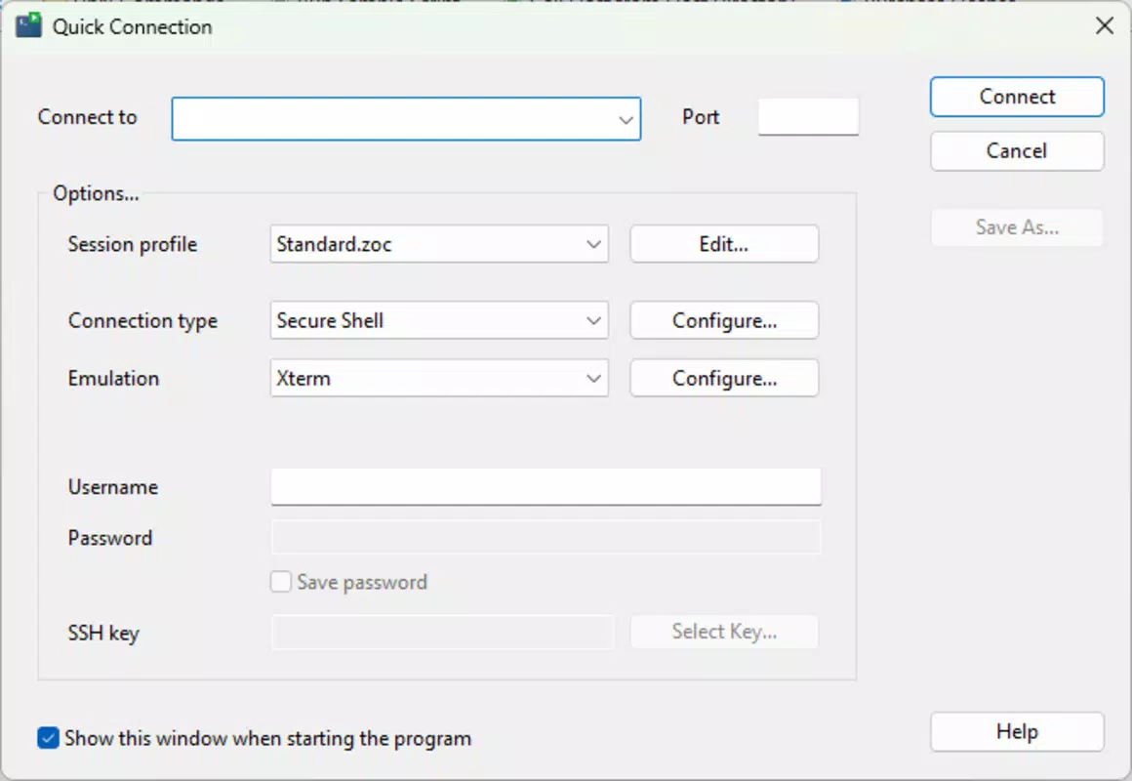
Task: Click the Connection type label
Action: [142, 321]
